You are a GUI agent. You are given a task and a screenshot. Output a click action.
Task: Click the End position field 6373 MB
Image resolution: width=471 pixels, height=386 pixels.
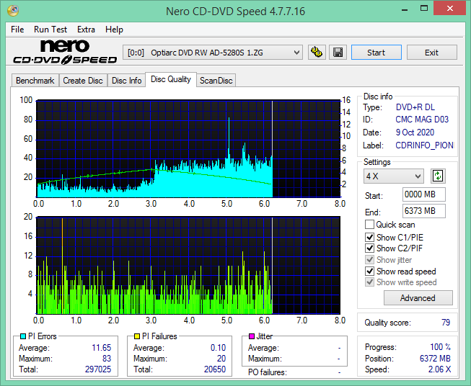tap(424, 211)
